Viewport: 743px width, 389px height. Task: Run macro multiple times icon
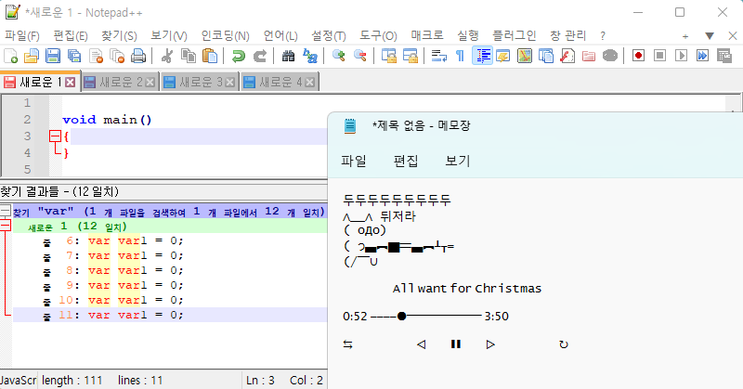(702, 56)
